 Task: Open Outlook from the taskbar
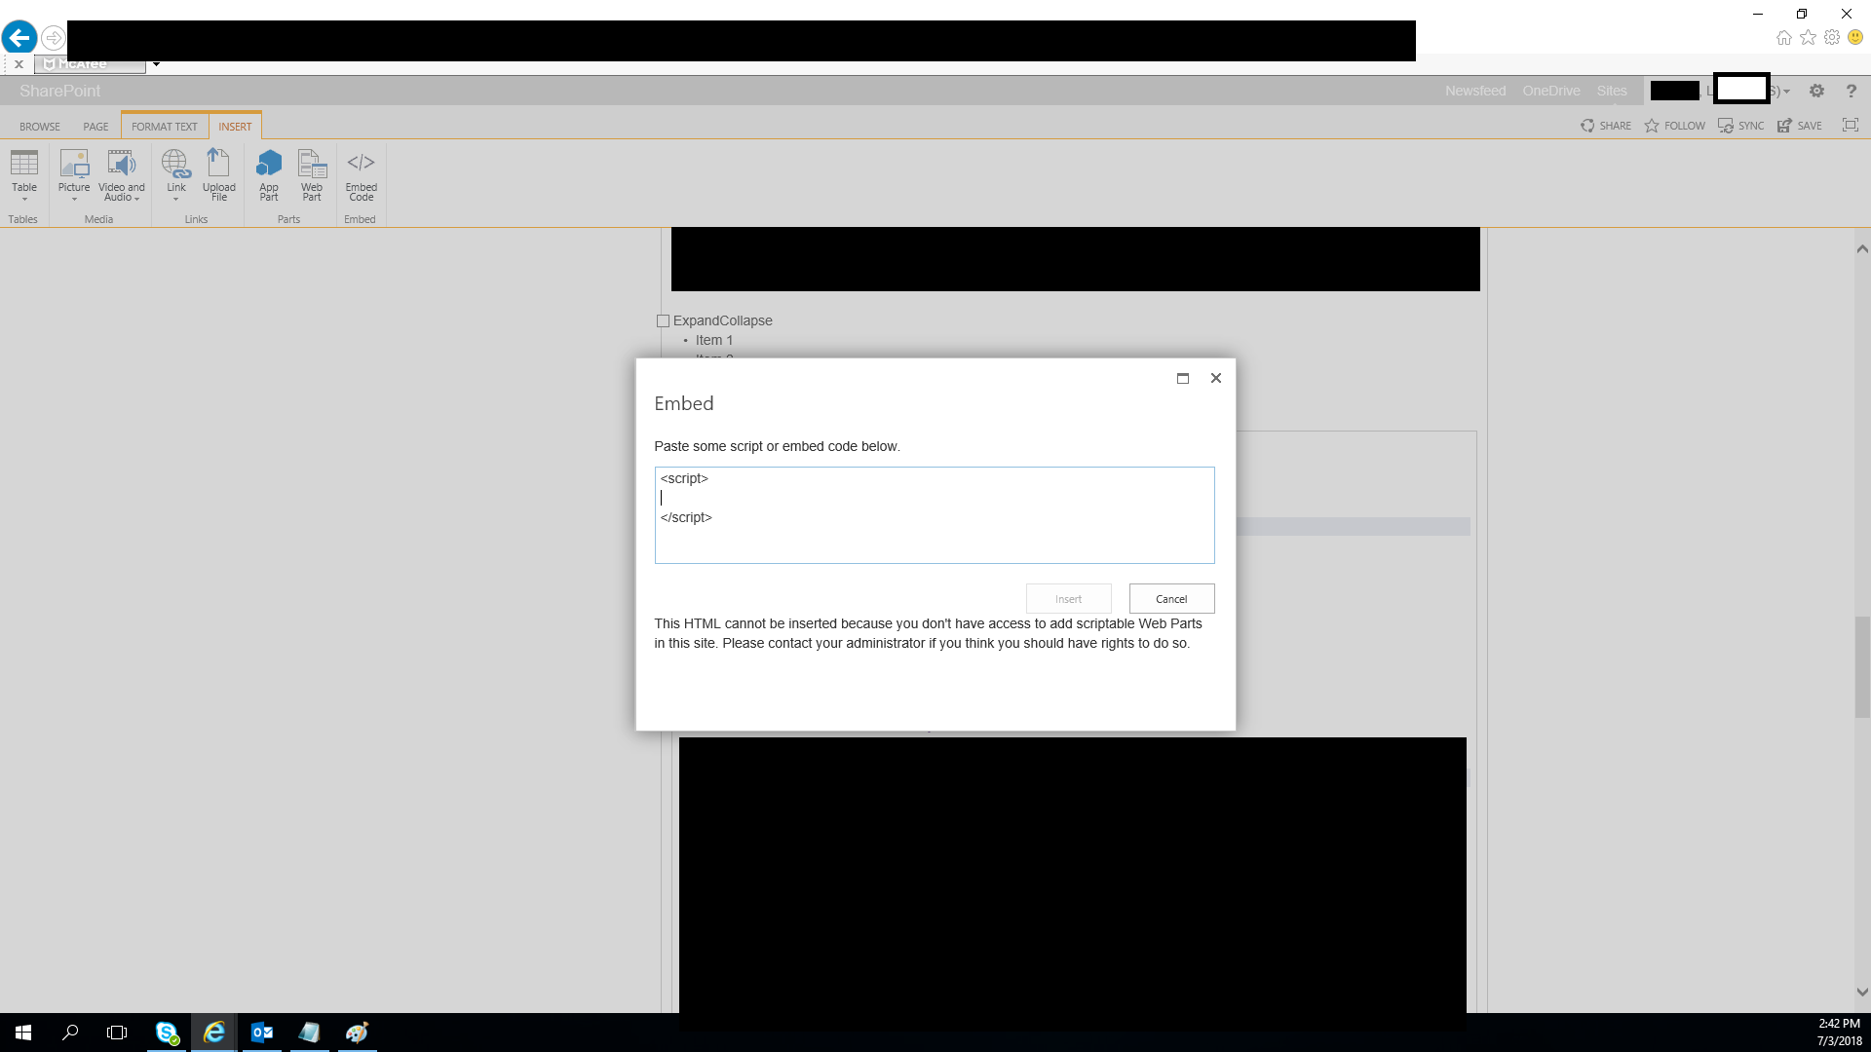(x=262, y=1033)
